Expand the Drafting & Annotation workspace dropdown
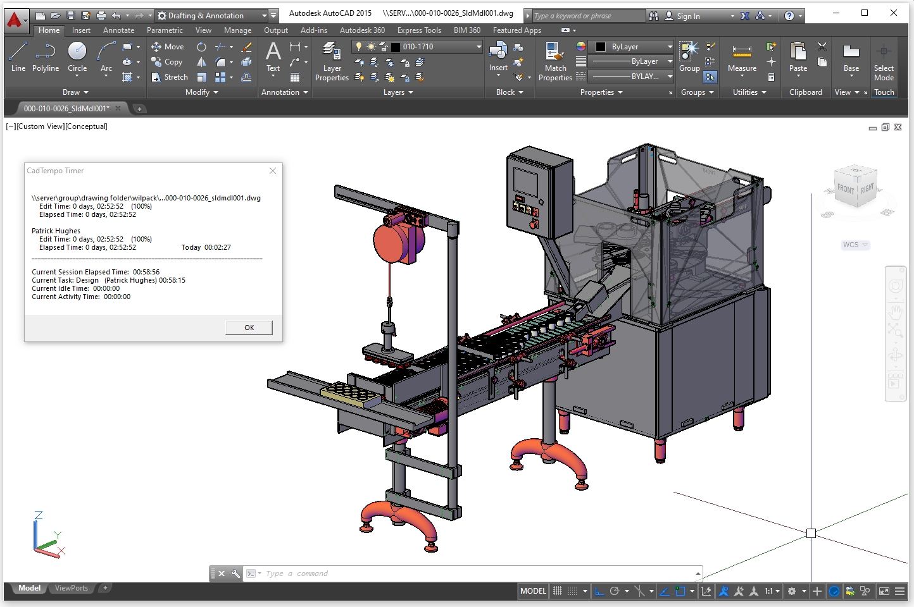This screenshot has height=607, width=914. pyautogui.click(x=264, y=16)
